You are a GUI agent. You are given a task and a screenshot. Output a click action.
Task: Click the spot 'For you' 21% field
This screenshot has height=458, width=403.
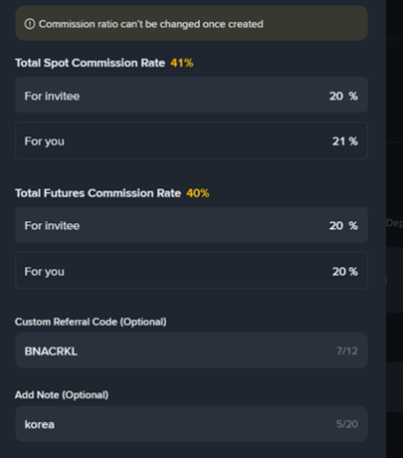pos(191,140)
